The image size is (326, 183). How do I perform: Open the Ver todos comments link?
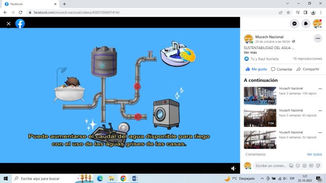(x=314, y=154)
